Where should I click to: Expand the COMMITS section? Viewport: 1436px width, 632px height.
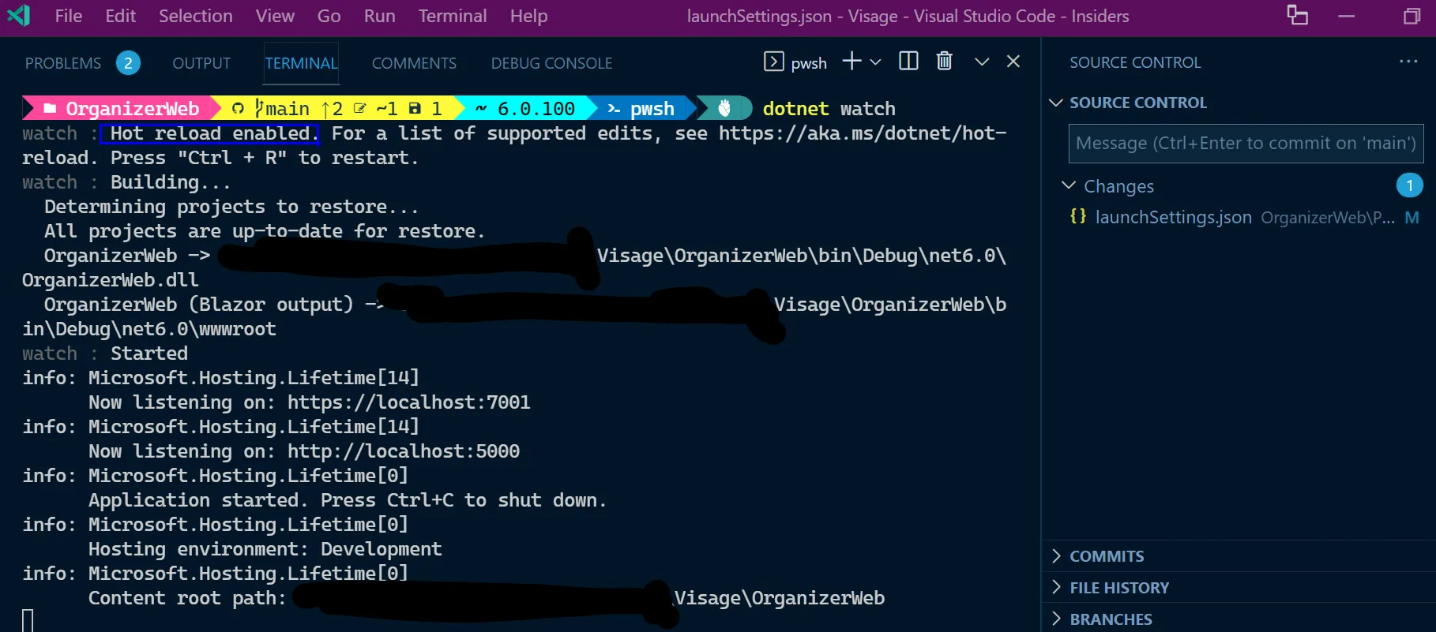(x=1057, y=556)
